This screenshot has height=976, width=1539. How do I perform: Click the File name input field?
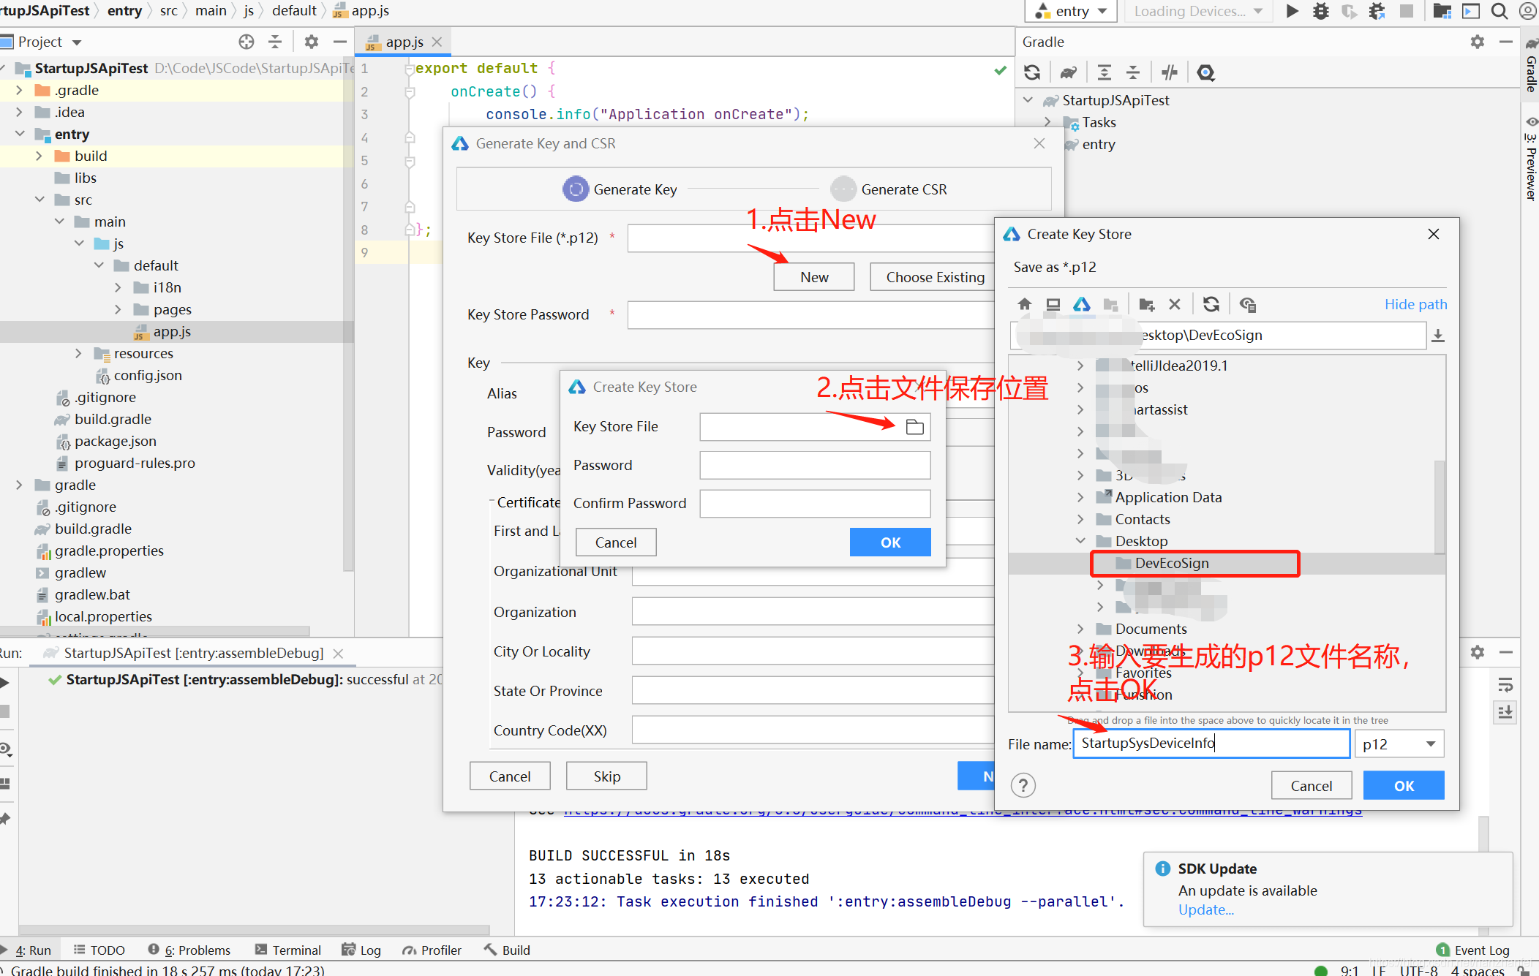click(1211, 744)
